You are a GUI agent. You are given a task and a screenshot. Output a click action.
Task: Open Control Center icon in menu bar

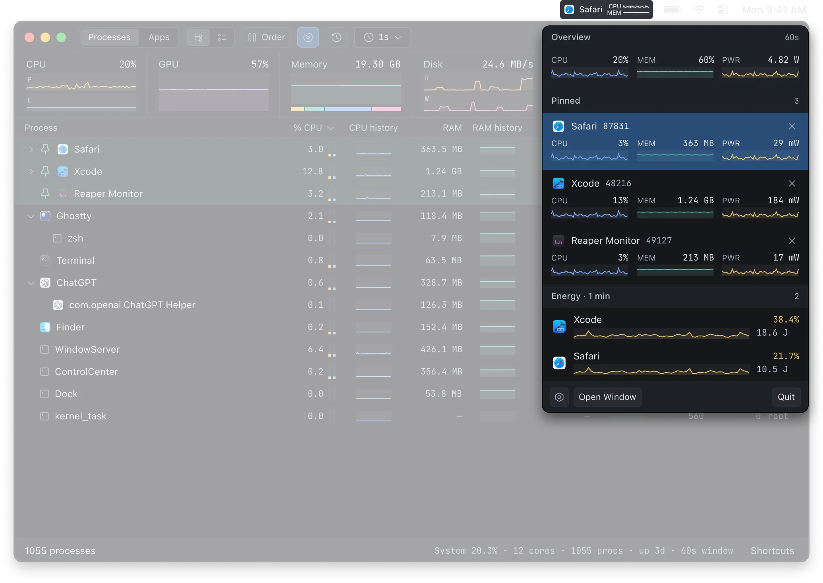[x=723, y=10]
